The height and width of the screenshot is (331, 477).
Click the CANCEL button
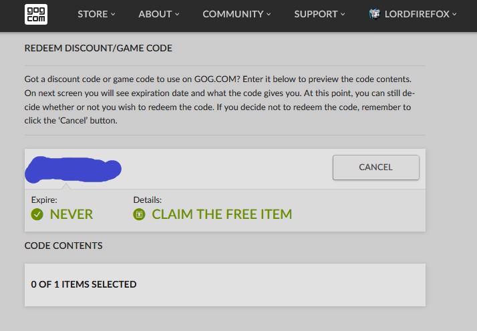click(x=376, y=168)
